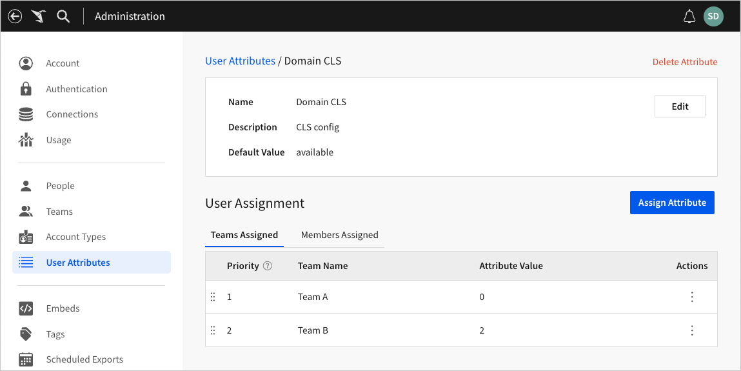
Task: Click the Embeds code icon
Action: coord(26,308)
